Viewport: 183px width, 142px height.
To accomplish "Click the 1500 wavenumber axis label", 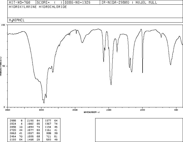I will pos(109,110).
